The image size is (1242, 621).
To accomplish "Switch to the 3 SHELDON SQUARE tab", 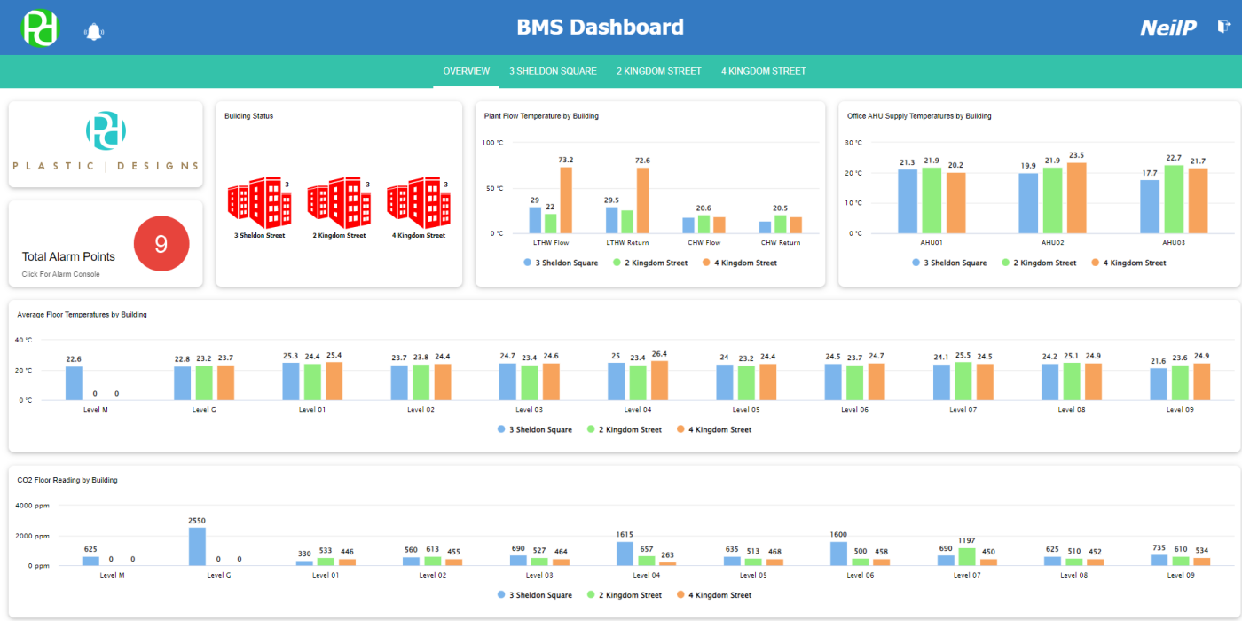I will tap(554, 71).
